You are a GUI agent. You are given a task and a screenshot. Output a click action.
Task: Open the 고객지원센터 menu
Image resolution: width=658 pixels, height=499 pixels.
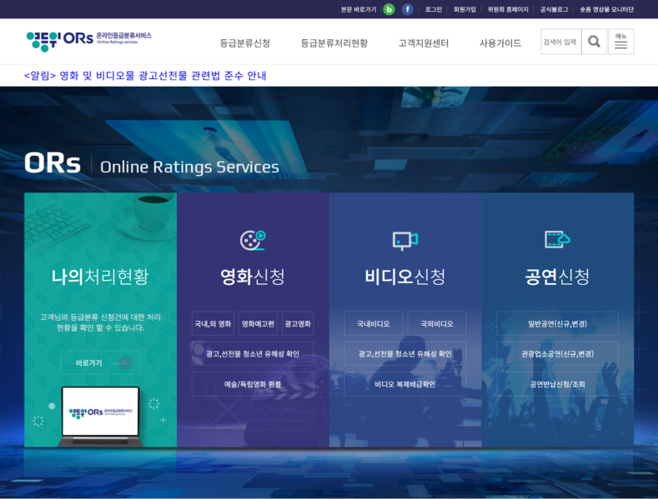(x=423, y=42)
